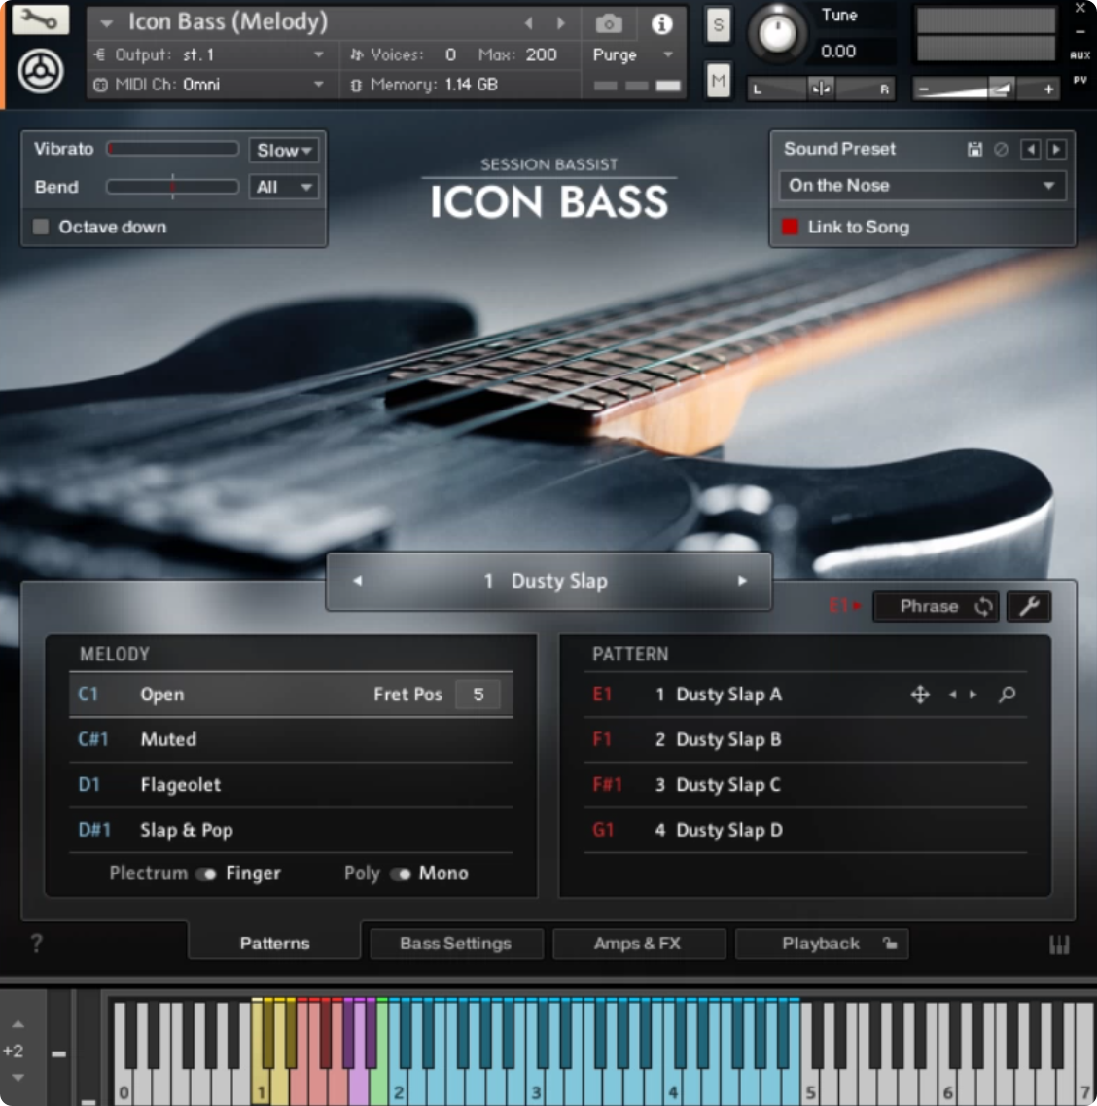Image resolution: width=1097 pixels, height=1106 pixels.
Task: Click the Playback tab lock icon
Action: 890,944
